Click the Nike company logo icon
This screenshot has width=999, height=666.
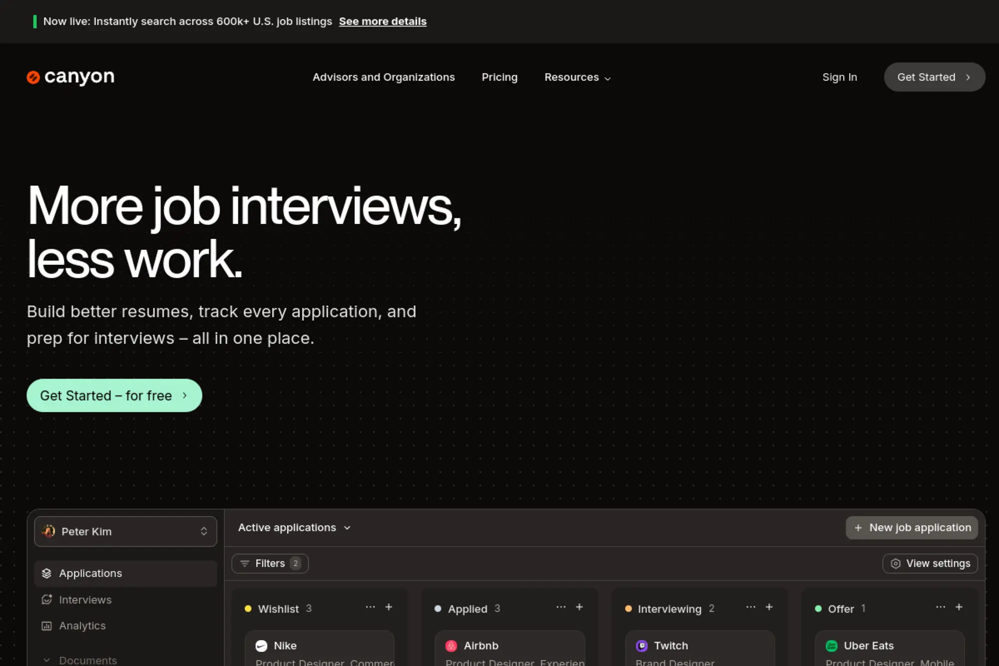[261, 646]
